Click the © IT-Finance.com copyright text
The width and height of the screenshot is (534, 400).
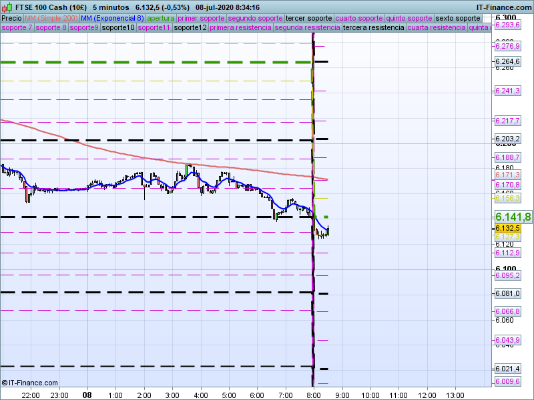[29, 383]
